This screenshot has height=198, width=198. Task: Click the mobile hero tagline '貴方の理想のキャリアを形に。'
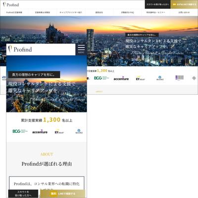coord(34,75)
